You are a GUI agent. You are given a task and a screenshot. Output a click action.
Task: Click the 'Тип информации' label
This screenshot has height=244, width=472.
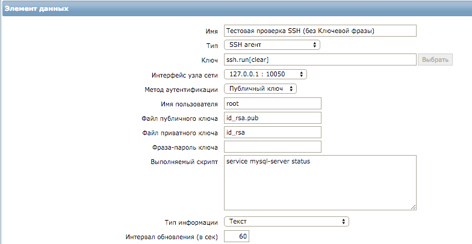pos(191,222)
